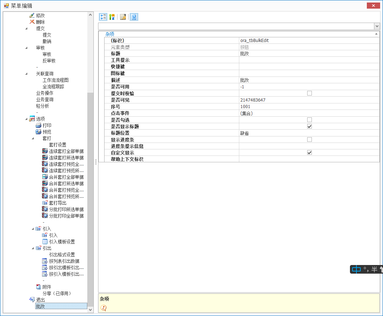Image resolution: width=383 pixels, height=316 pixels.
Task: Open the object selector dropdown arrow
Action: point(377,26)
